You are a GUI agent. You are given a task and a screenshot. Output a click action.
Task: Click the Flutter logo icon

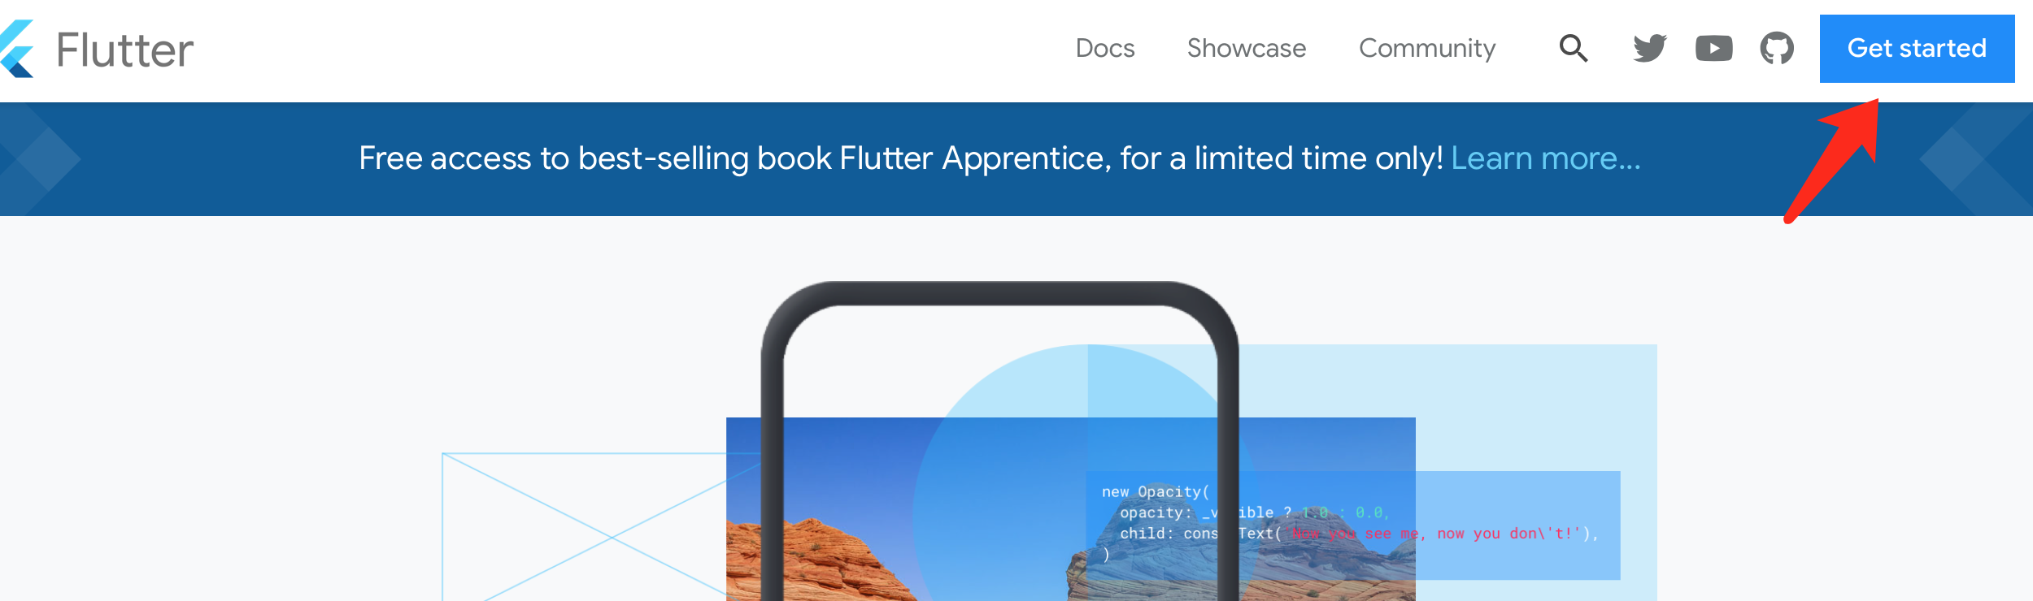(16, 49)
